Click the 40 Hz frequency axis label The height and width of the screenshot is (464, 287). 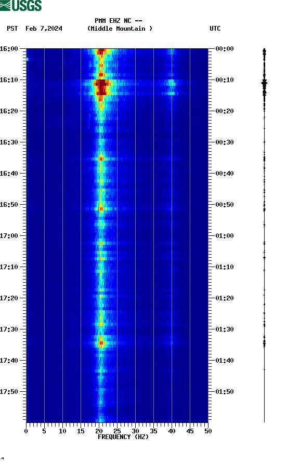(x=172, y=431)
